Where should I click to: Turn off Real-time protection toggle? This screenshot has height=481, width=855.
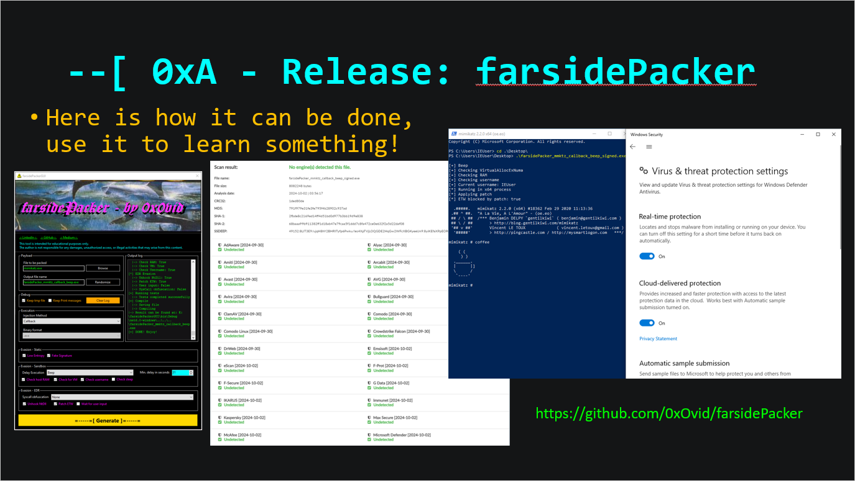(647, 256)
